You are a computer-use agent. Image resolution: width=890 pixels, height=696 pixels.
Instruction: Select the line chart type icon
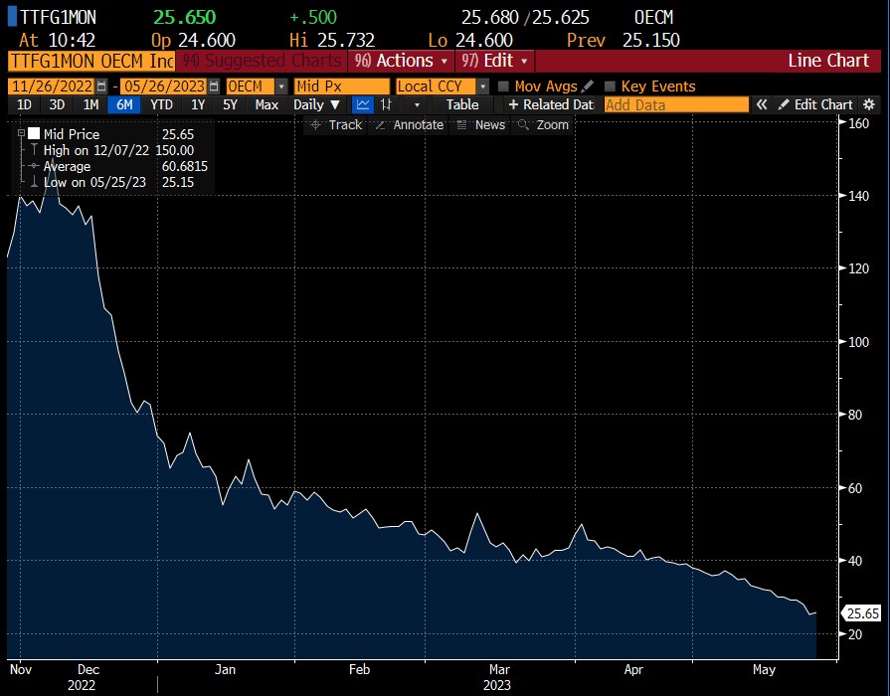pyautogui.click(x=364, y=104)
